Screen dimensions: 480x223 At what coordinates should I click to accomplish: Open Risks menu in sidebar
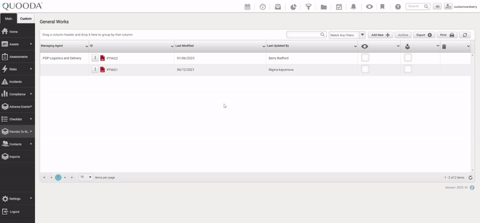[x=17, y=69]
